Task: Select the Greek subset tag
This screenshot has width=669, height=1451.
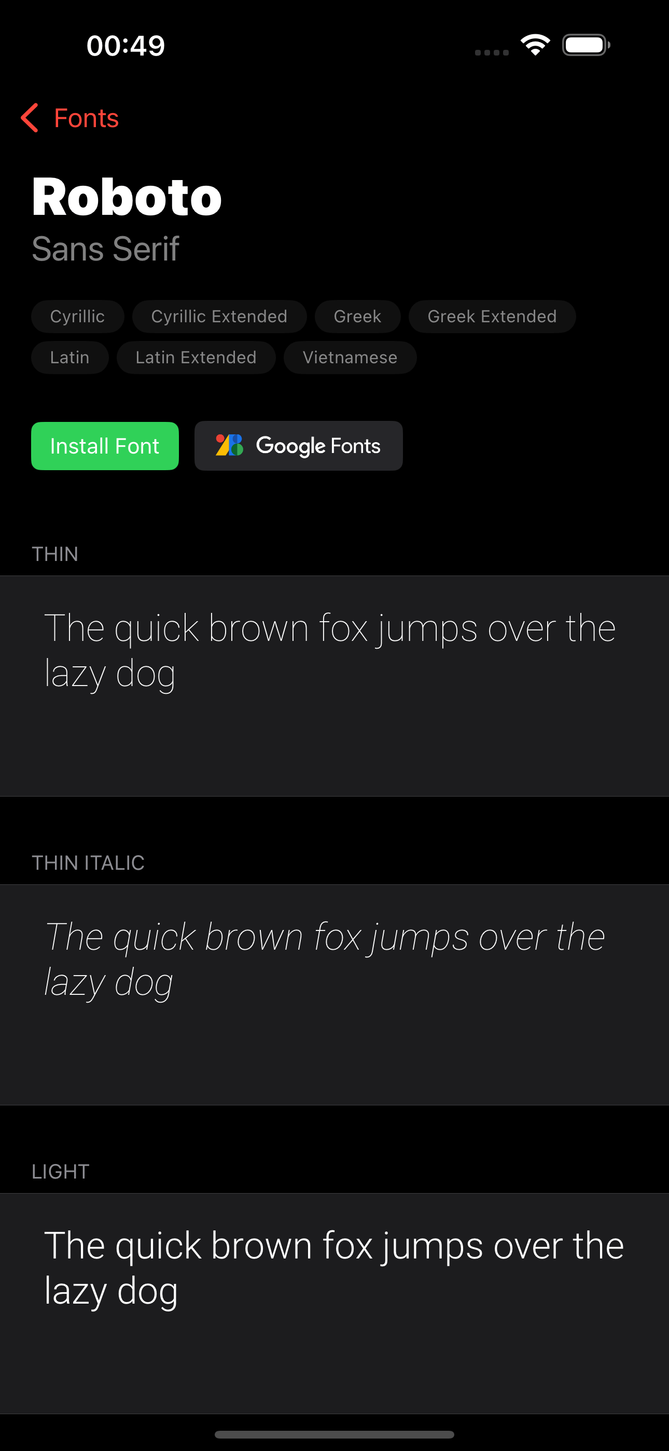Action: (x=358, y=317)
